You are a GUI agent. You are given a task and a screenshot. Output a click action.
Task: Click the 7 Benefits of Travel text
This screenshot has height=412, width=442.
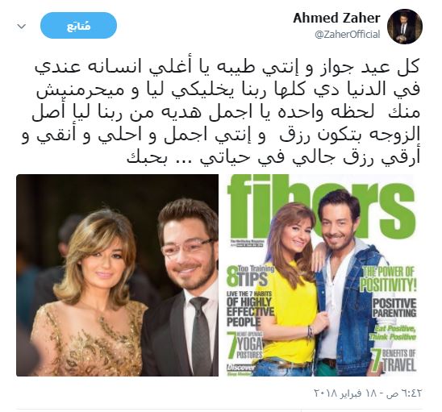[394, 360]
